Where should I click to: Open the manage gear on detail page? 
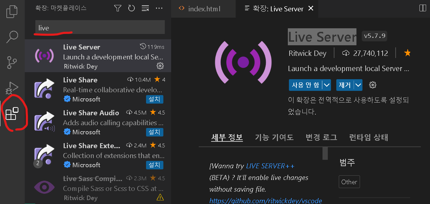(372, 85)
